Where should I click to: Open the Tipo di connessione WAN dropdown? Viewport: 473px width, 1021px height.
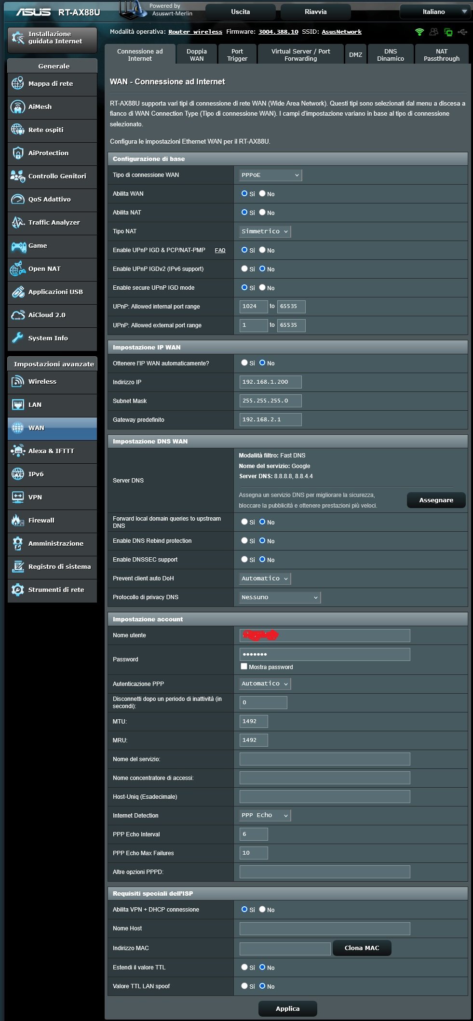[x=270, y=175]
